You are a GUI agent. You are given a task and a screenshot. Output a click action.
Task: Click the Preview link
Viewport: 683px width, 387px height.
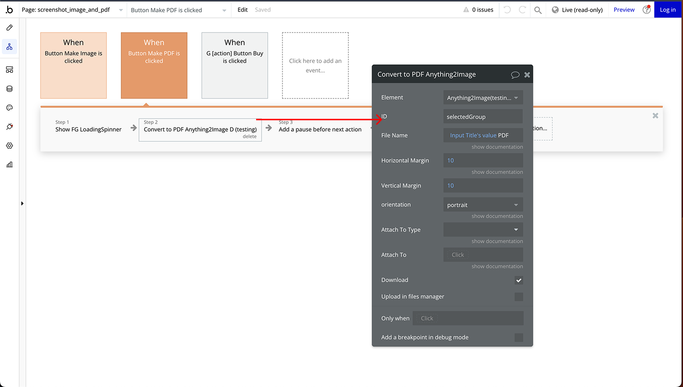tap(624, 10)
